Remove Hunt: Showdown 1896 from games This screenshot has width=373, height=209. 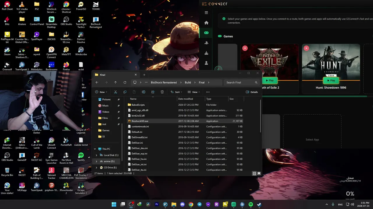pos(306,48)
